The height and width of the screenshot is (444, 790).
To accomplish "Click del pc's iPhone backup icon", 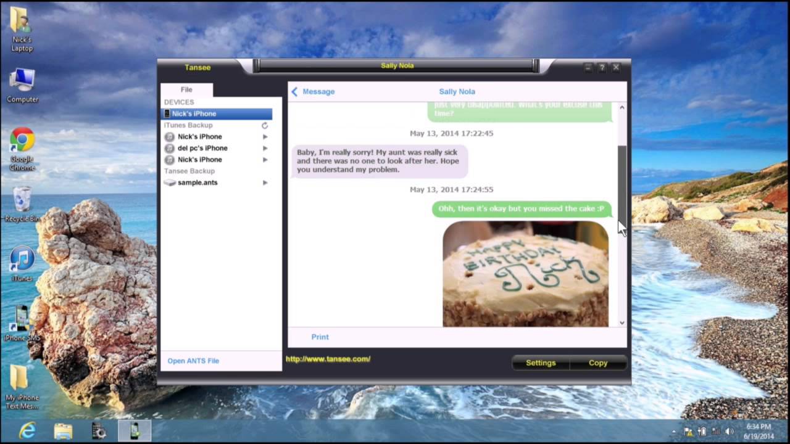I will point(170,148).
